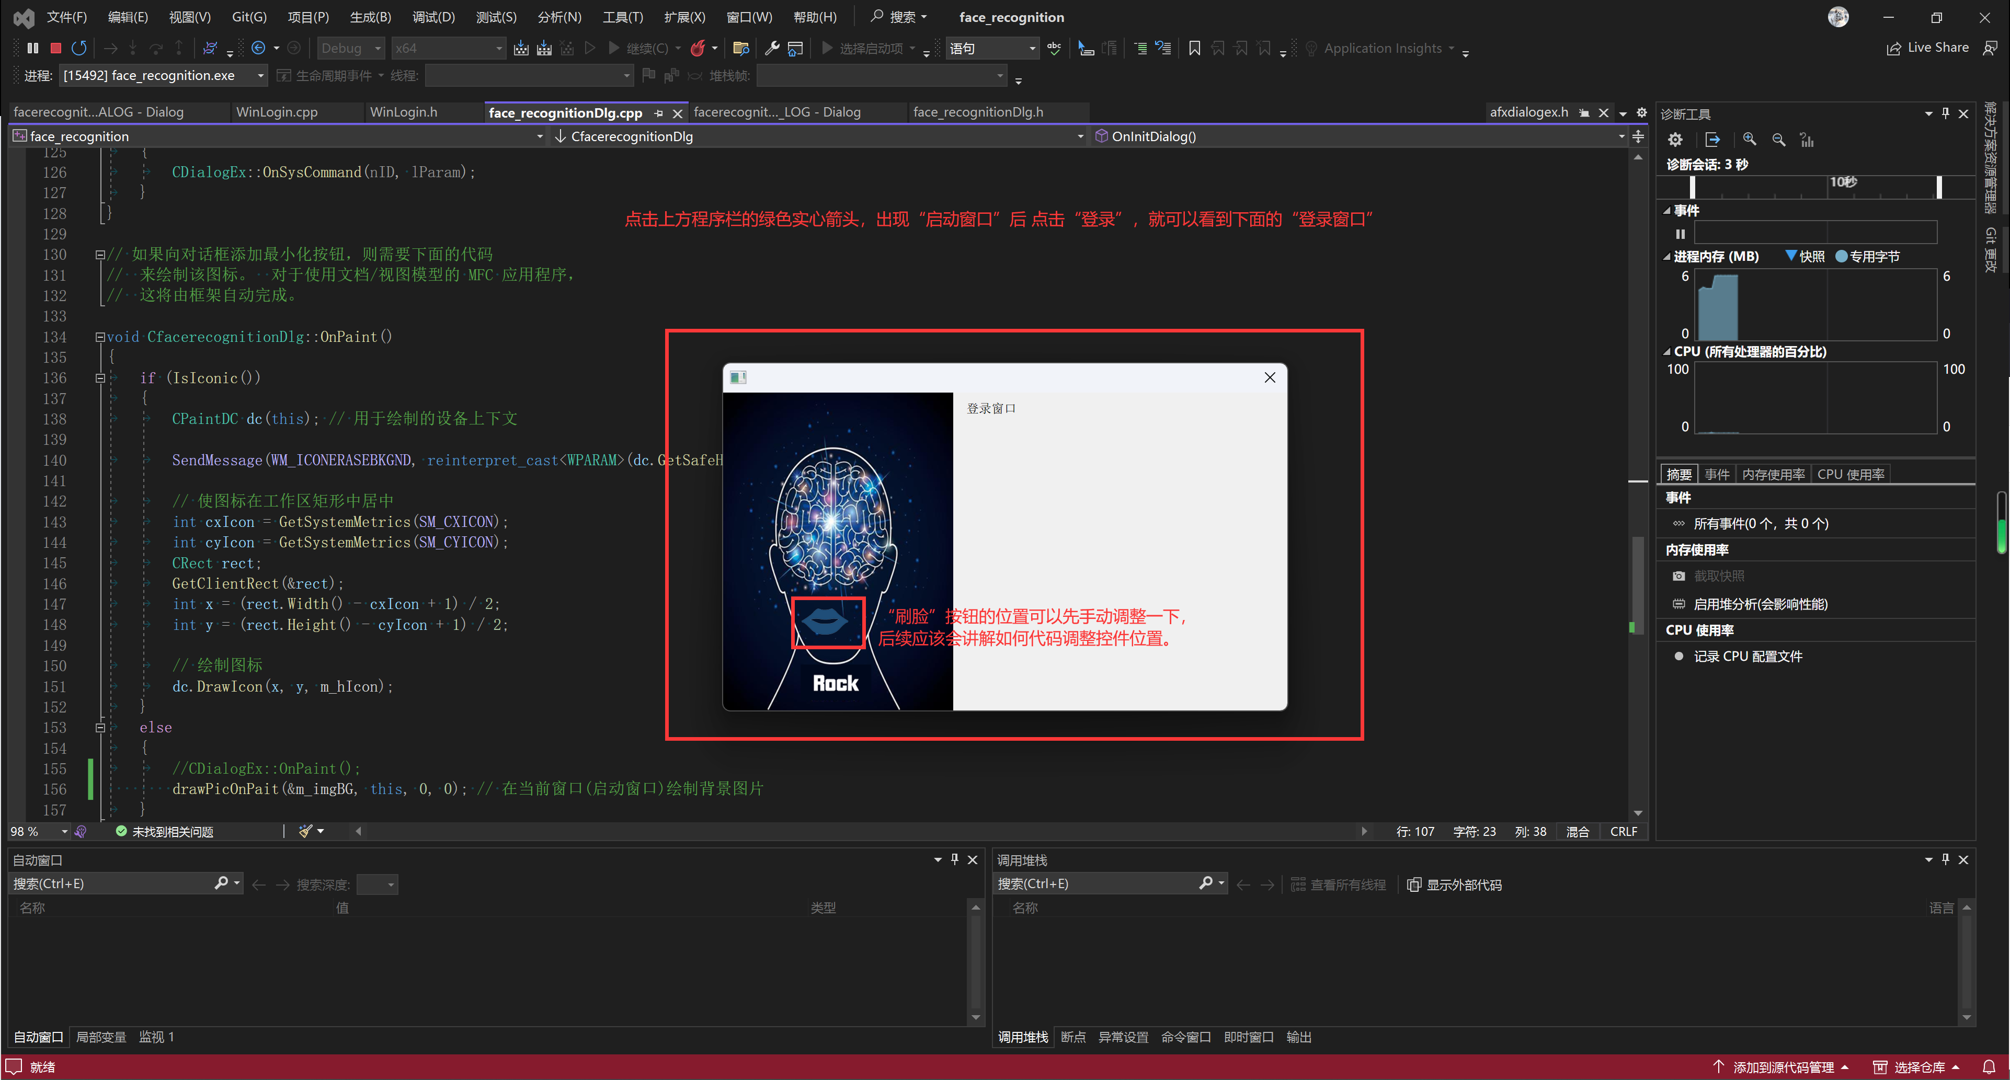Viewport: 2010px width, 1080px height.
Task: Open diagnostic tools settings gear
Action: coord(1675,139)
